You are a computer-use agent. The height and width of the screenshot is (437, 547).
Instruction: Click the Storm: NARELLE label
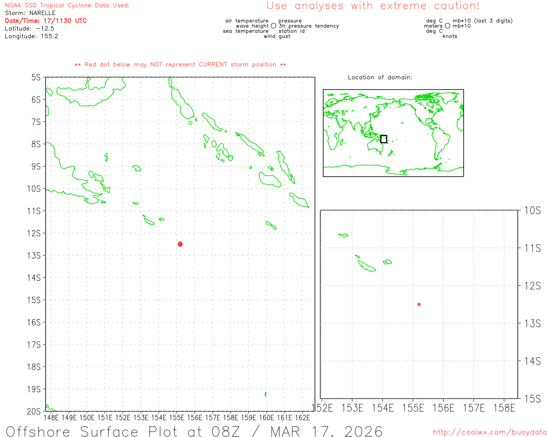[30, 13]
